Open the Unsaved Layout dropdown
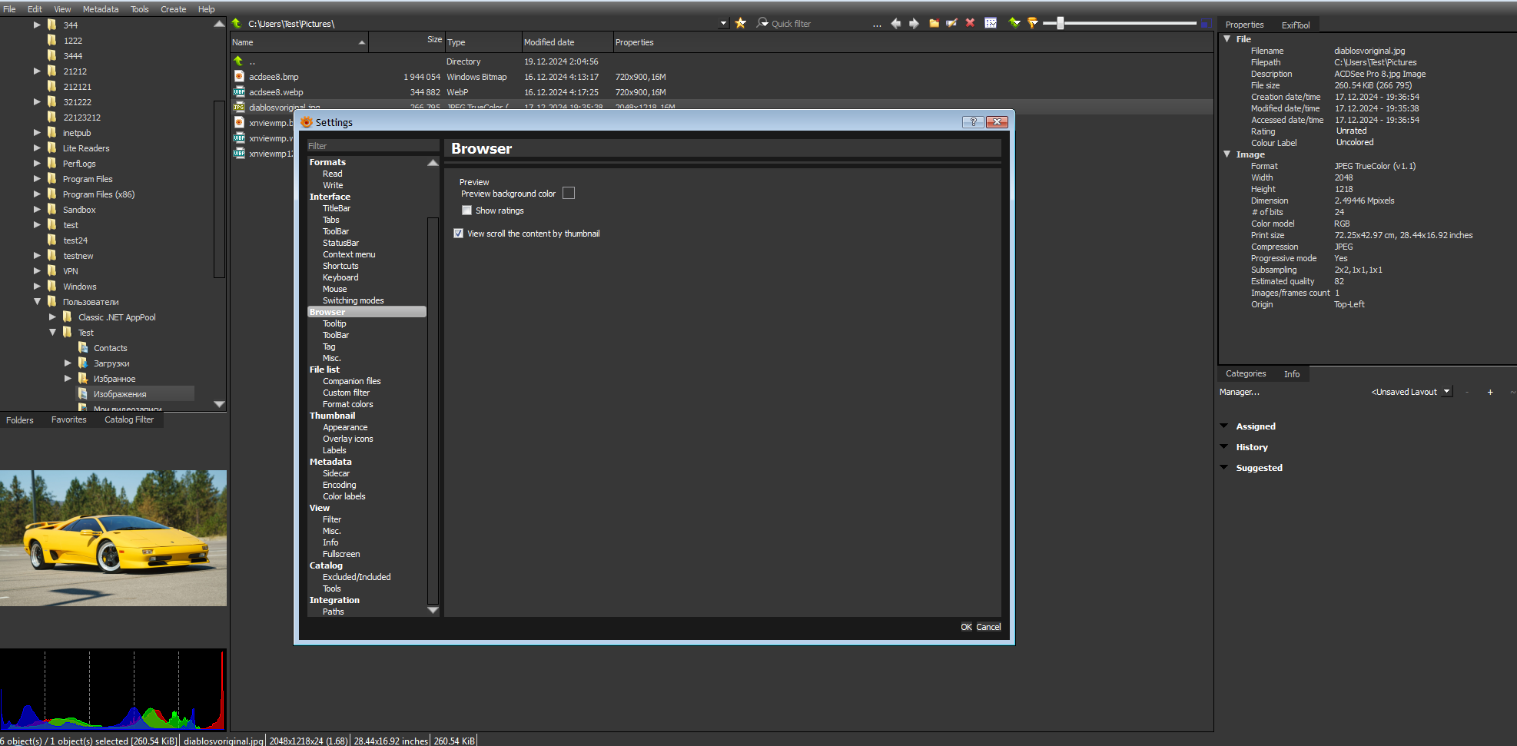1517x746 pixels. (x=1446, y=392)
